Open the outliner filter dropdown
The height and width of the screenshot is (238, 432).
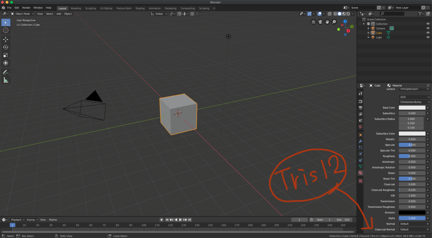[x=422, y=14]
